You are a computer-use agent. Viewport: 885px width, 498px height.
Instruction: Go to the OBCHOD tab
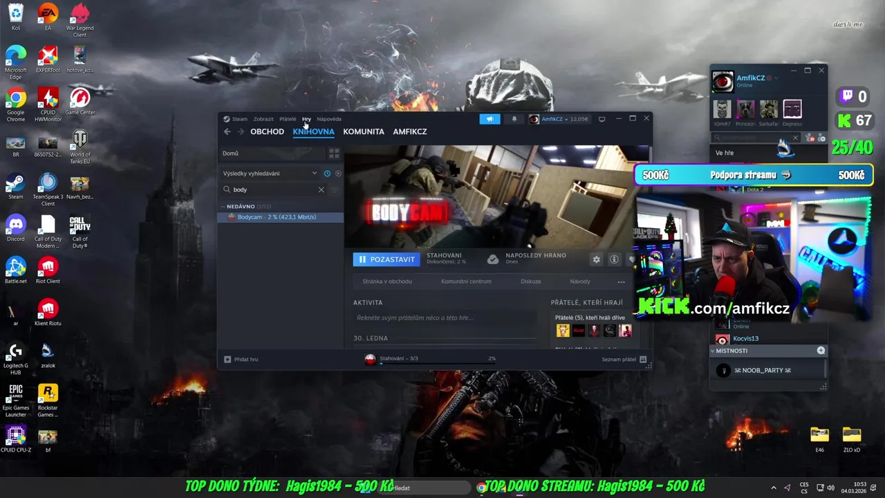(267, 131)
